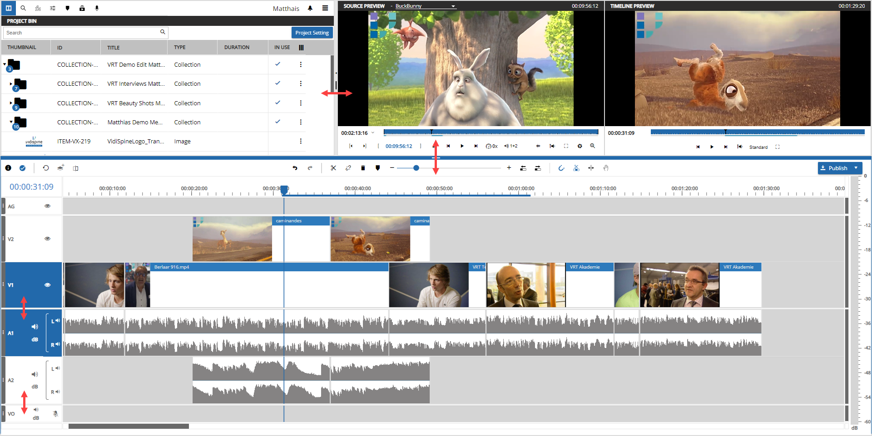The image size is (872, 436).
Task: Click the delete trash icon in timeline toolbar
Action: [x=363, y=168]
